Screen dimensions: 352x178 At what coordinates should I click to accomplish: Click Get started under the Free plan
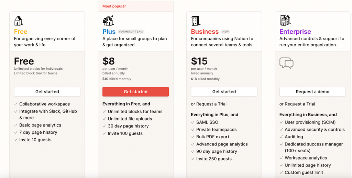(x=47, y=92)
